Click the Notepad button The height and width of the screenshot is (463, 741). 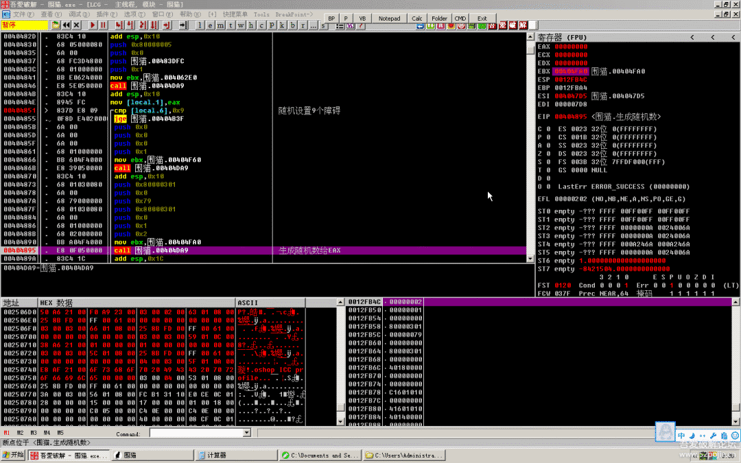coord(389,19)
